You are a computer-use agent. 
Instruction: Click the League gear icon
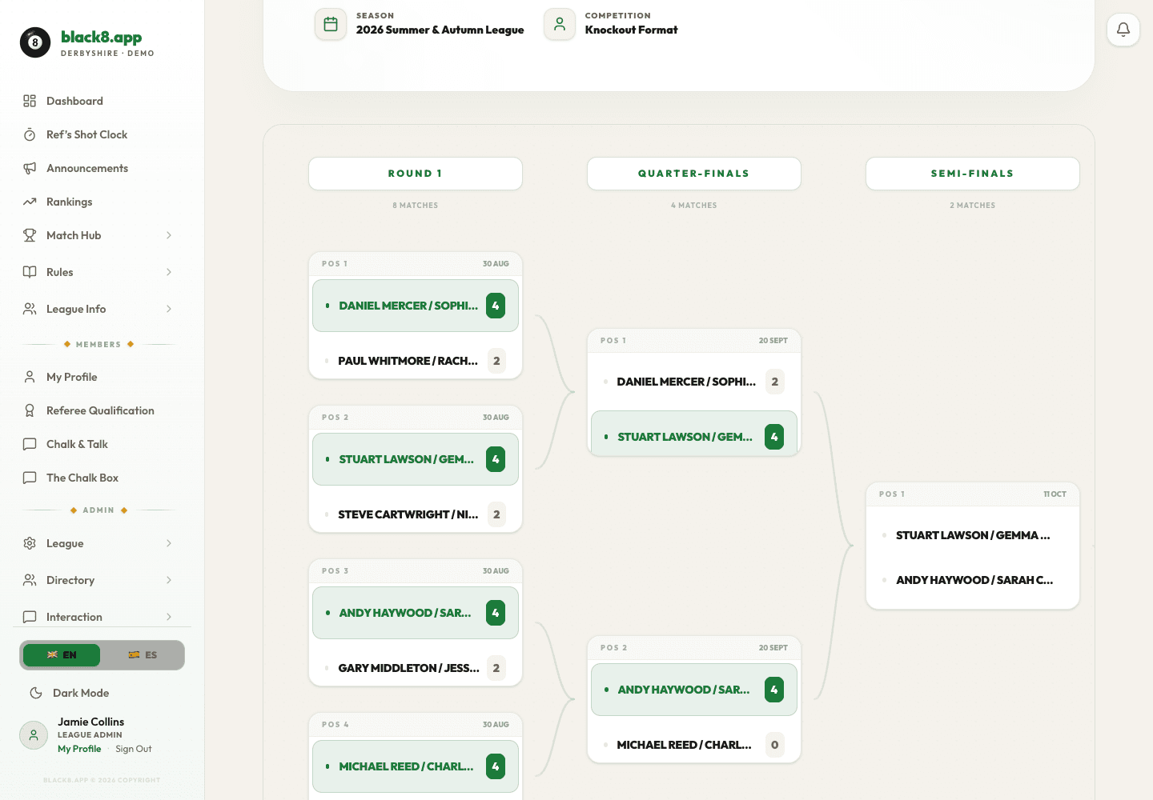30,543
